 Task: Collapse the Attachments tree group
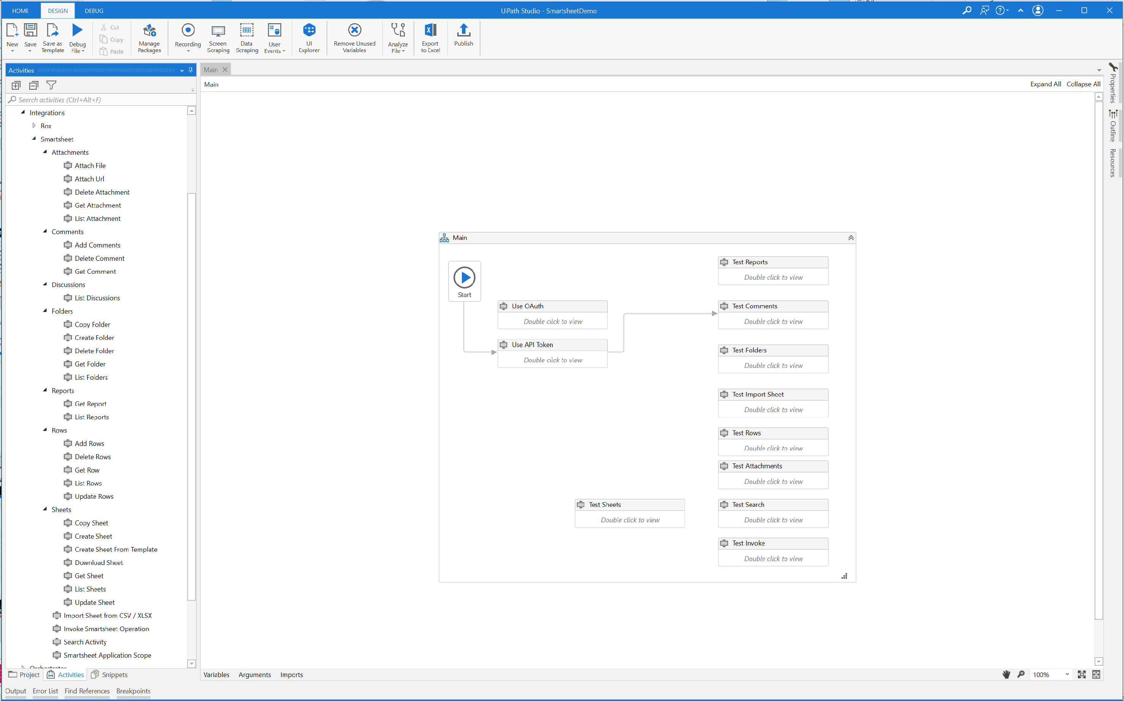pyautogui.click(x=45, y=152)
